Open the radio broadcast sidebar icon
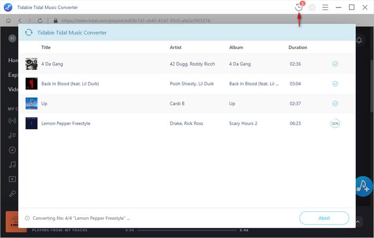Screen dimensions: 374x238 click(12, 121)
